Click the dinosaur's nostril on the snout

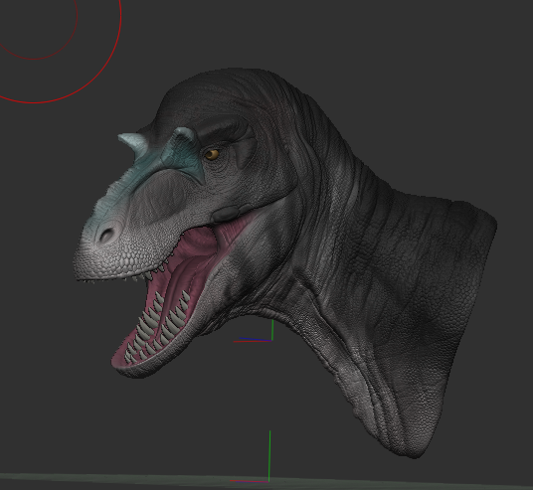107,235
